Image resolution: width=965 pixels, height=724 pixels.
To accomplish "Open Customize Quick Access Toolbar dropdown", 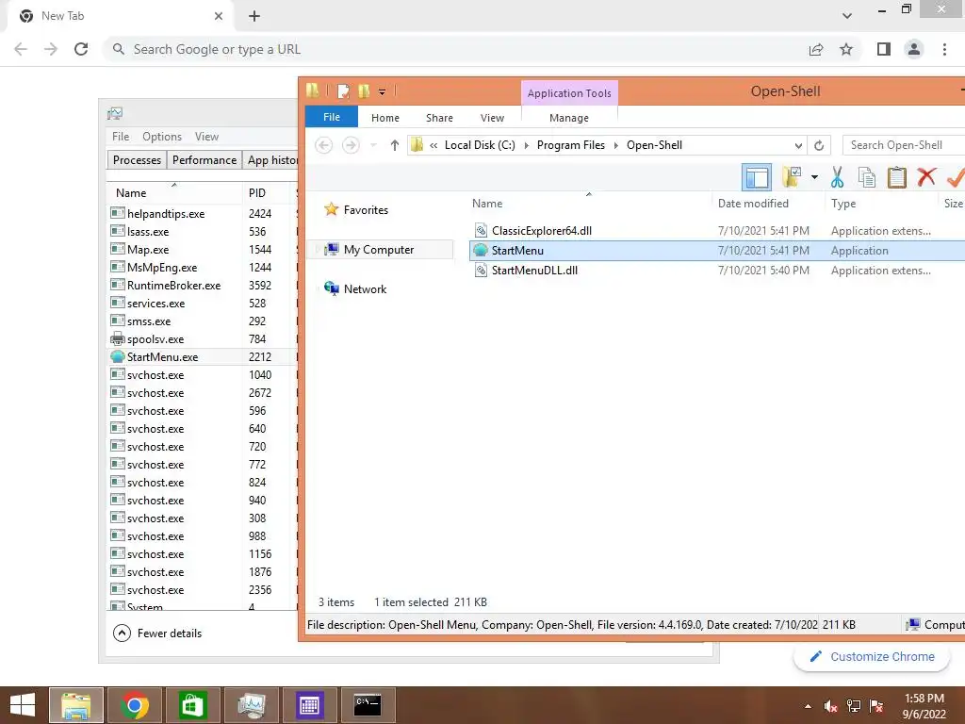I will (x=382, y=92).
